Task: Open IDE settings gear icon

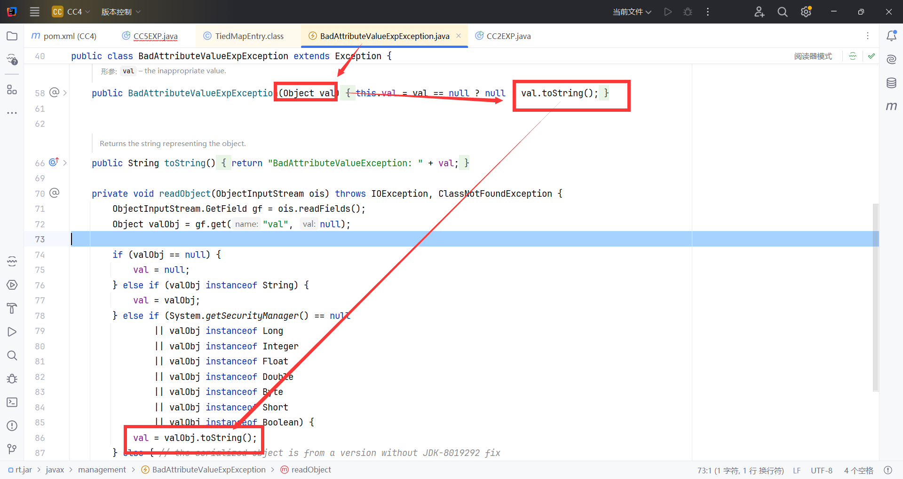Action: click(806, 12)
